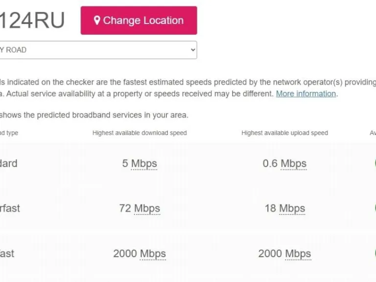Click the Superfast broadband row label
The height and width of the screenshot is (282, 376).
click(x=10, y=208)
